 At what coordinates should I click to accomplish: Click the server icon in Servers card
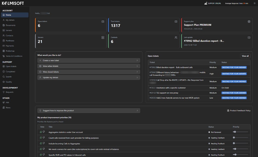[x=103, y=38]
